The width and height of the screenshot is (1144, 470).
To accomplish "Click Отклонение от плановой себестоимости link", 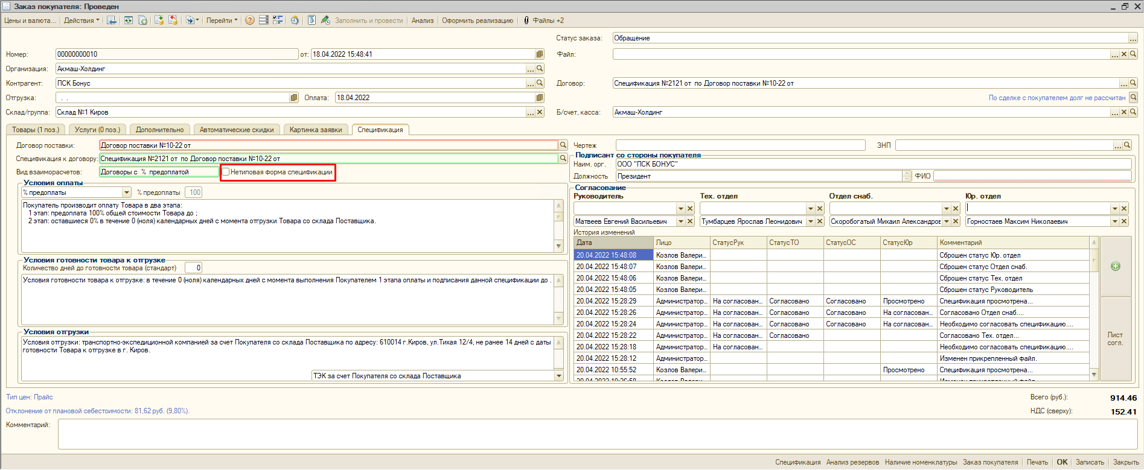I will coord(98,411).
